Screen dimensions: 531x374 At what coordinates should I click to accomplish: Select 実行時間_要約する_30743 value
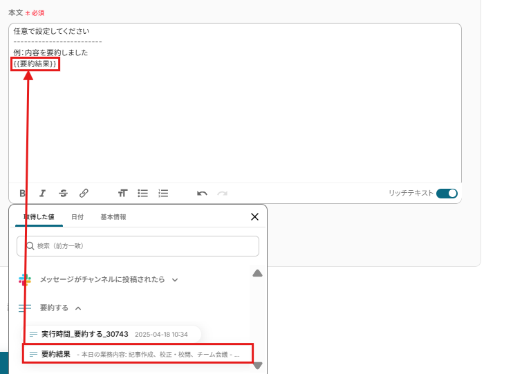tap(112, 335)
